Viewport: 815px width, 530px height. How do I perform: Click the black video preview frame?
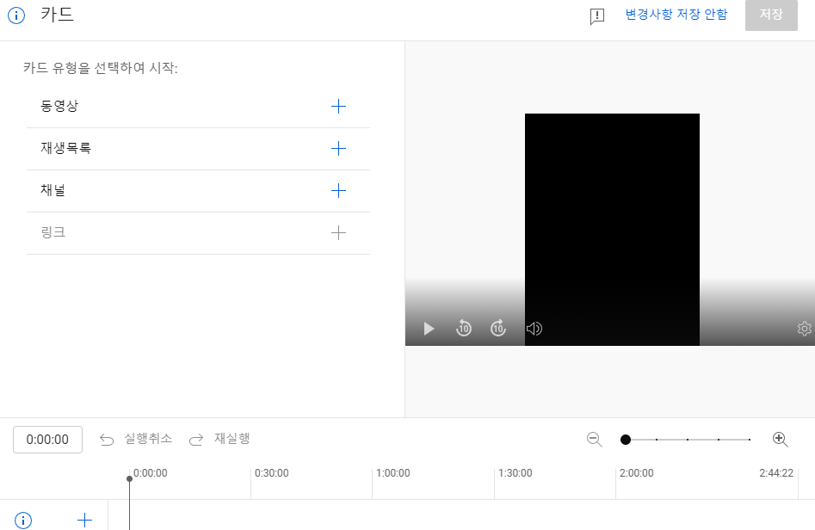(612, 229)
